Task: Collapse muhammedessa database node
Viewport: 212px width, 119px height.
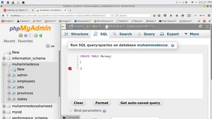Action: [4, 64]
